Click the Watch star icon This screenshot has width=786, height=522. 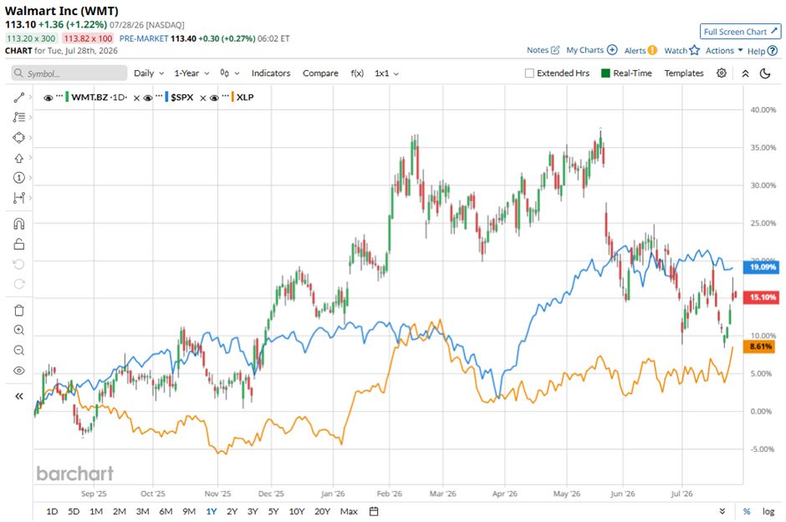click(x=694, y=50)
